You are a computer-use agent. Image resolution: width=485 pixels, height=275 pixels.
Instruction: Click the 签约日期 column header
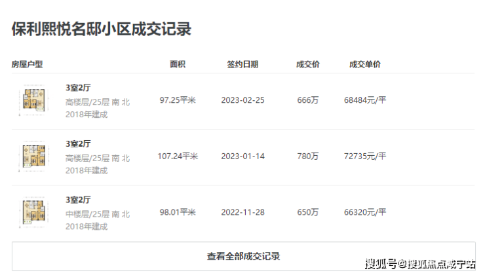(x=242, y=64)
